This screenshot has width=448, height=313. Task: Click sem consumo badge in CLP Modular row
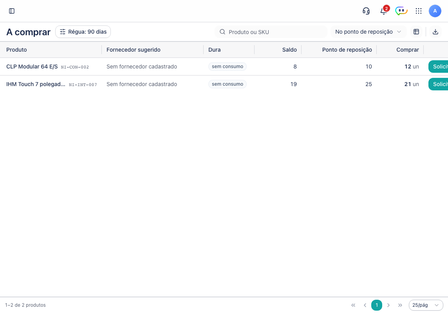click(x=228, y=67)
